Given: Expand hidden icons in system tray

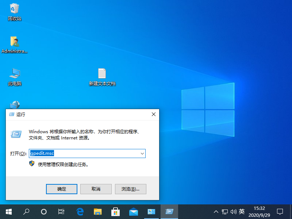Looking at the screenshot, I should (216, 212).
